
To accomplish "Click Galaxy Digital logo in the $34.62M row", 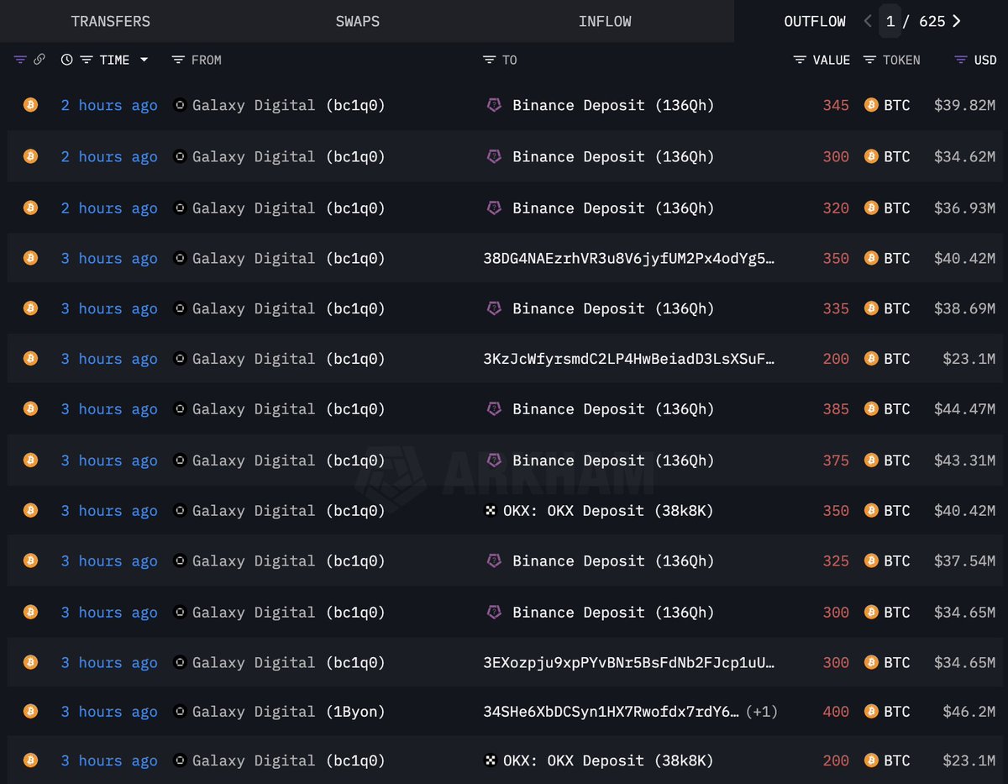I will tap(179, 156).
